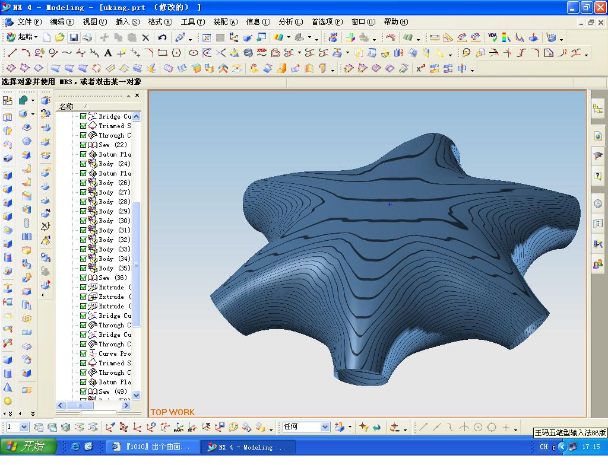The image size is (608, 465).
Task: Open a file with the folder icon
Action: [x=60, y=37]
